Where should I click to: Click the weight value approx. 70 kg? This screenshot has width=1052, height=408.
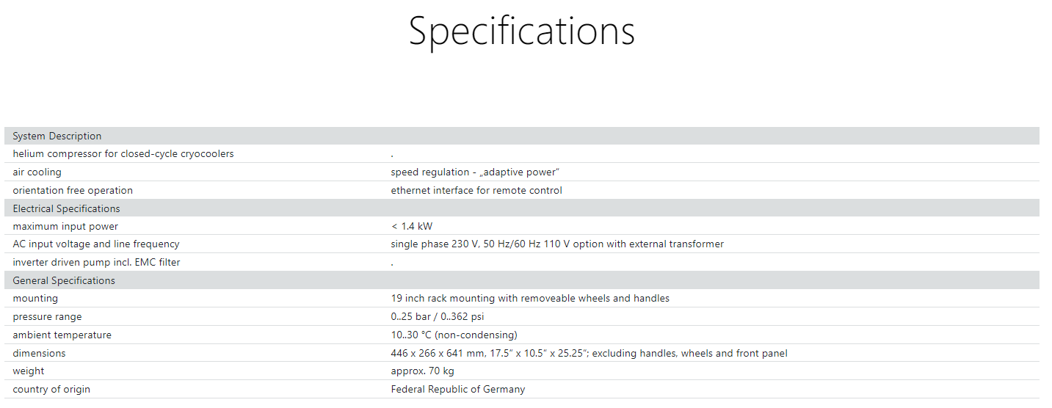click(422, 371)
